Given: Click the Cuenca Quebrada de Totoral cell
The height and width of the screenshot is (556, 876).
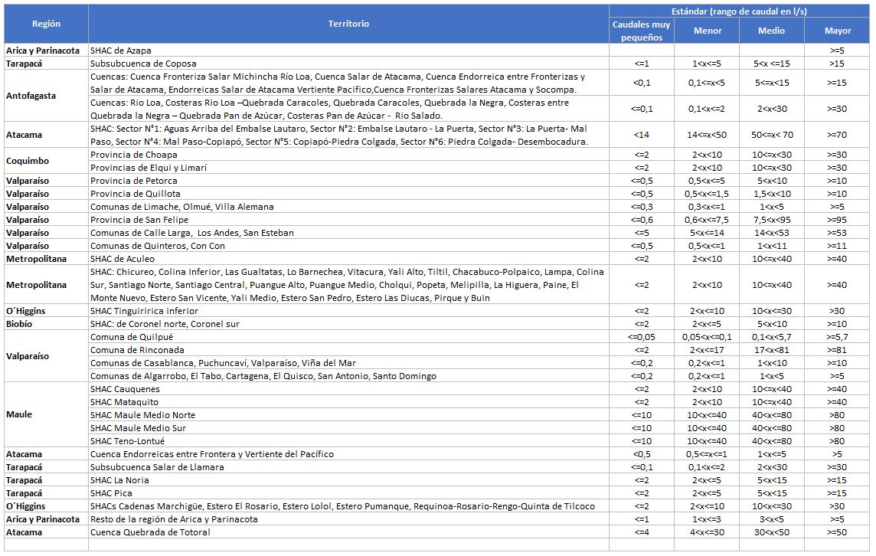Looking at the screenshot, I should coord(149,532).
